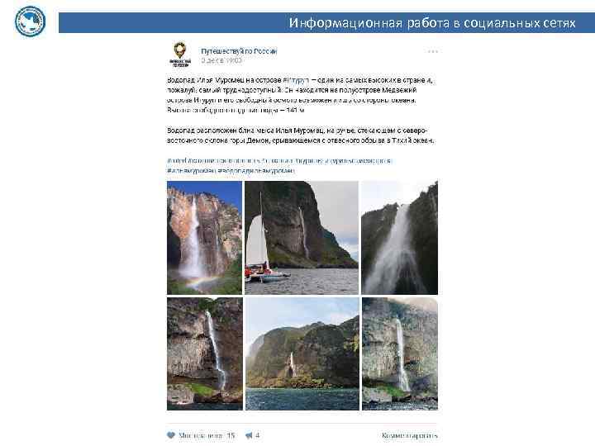The height and width of the screenshot is (446, 595).
Task: Click the slide title banner
Action: (x=326, y=23)
